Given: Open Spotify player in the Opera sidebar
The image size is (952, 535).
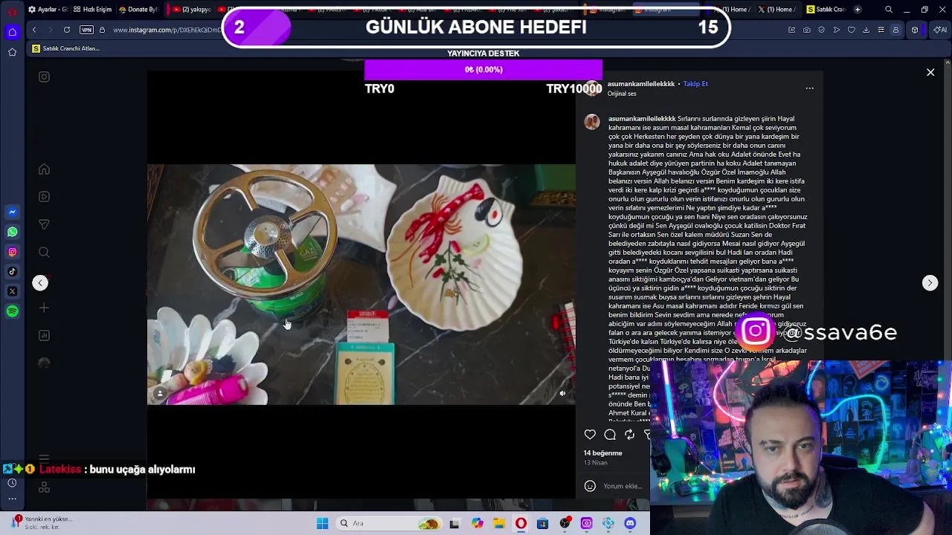Looking at the screenshot, I should (12, 311).
